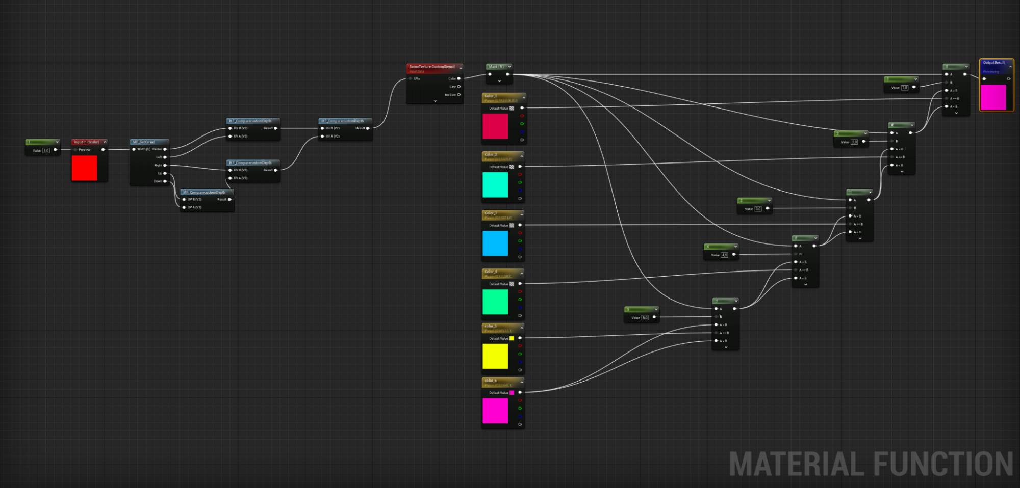Select the SceneTexture:CustomStencil node title
This screenshot has height=488, width=1020.
tap(432, 67)
